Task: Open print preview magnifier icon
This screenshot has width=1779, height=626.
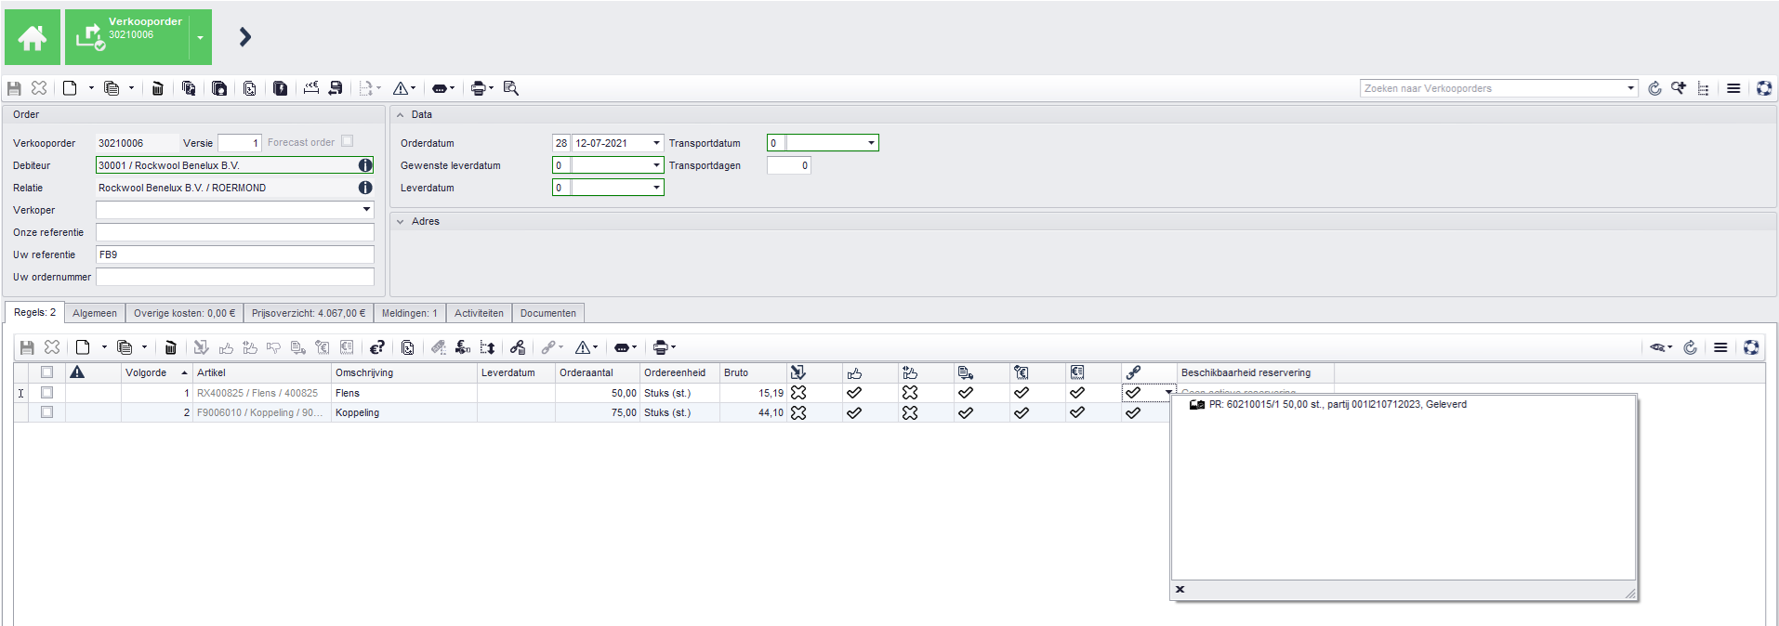Action: click(x=510, y=88)
